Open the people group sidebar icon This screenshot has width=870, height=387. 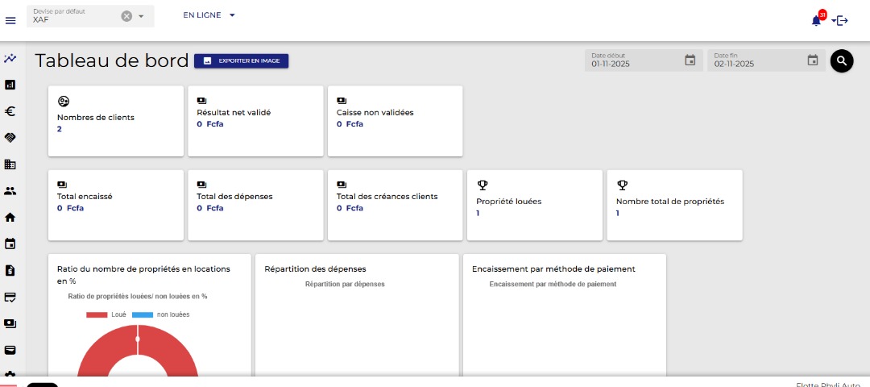tap(10, 191)
